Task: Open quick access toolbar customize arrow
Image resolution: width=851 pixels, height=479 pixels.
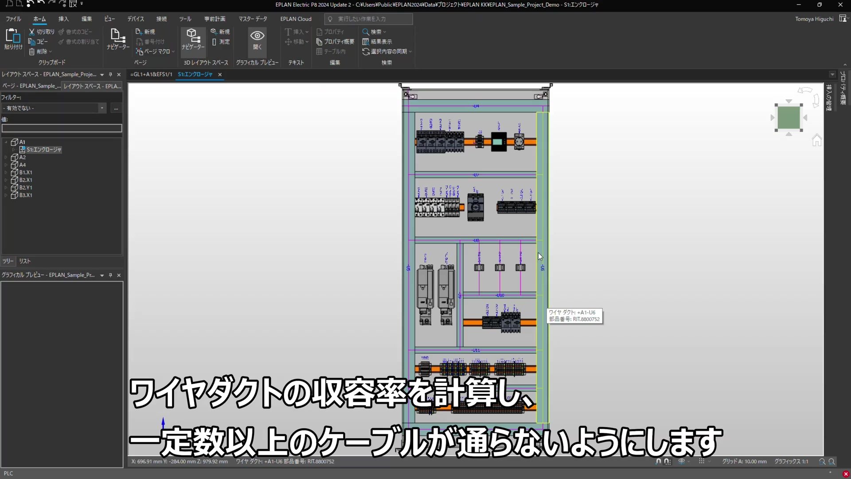Action: (82, 4)
